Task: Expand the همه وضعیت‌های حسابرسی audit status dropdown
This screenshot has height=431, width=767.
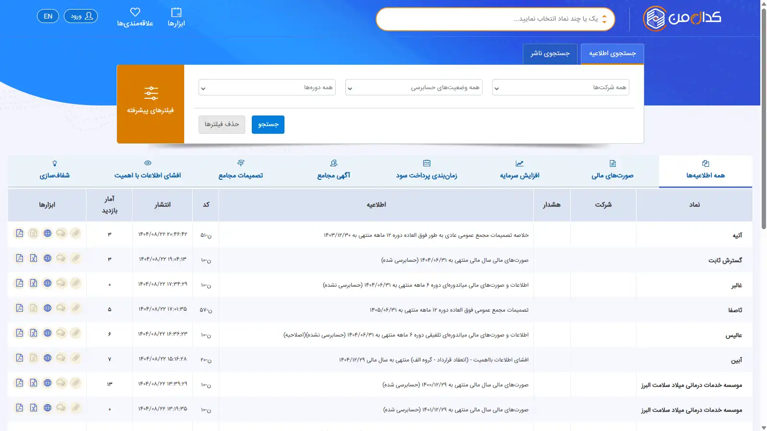Action: pyautogui.click(x=413, y=88)
